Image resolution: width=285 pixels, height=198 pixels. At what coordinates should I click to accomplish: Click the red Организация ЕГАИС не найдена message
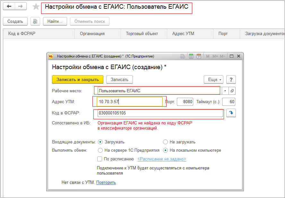[x=145, y=126]
